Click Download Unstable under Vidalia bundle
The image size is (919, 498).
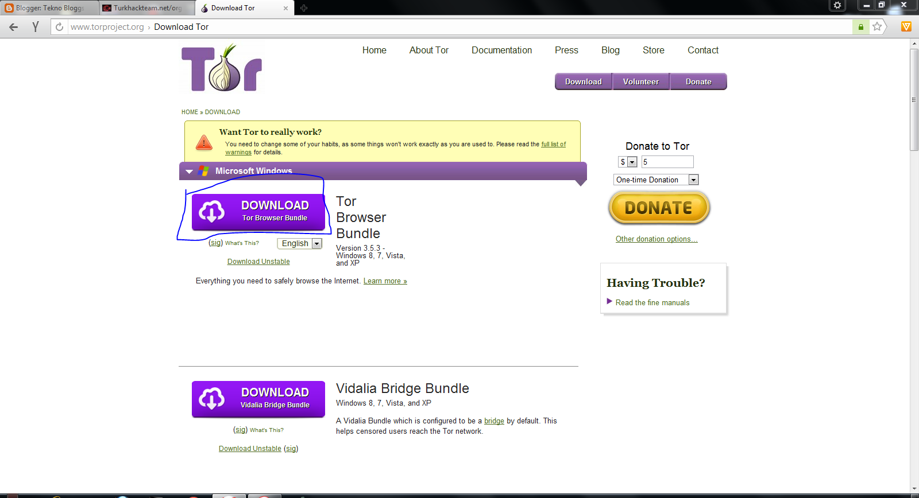point(250,449)
